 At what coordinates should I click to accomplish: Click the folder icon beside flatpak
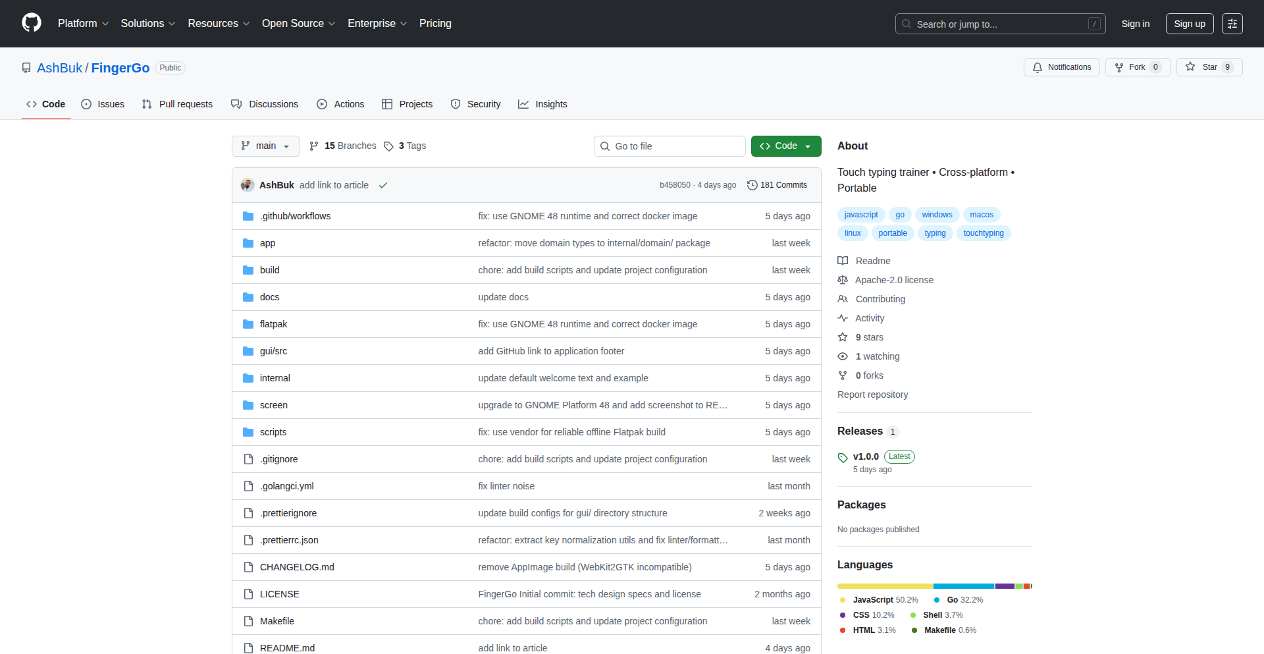click(x=248, y=324)
